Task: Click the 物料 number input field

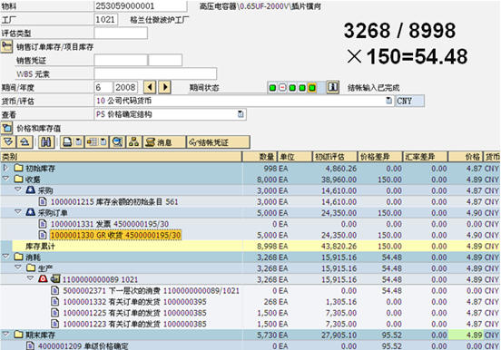Action: coord(141,5)
